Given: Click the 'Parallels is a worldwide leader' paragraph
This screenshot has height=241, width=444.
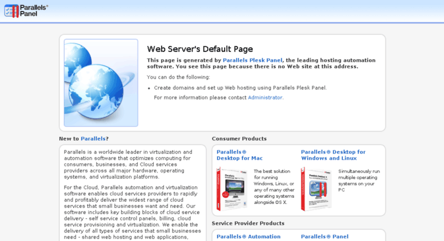Looking at the screenshot, I should (127, 165).
